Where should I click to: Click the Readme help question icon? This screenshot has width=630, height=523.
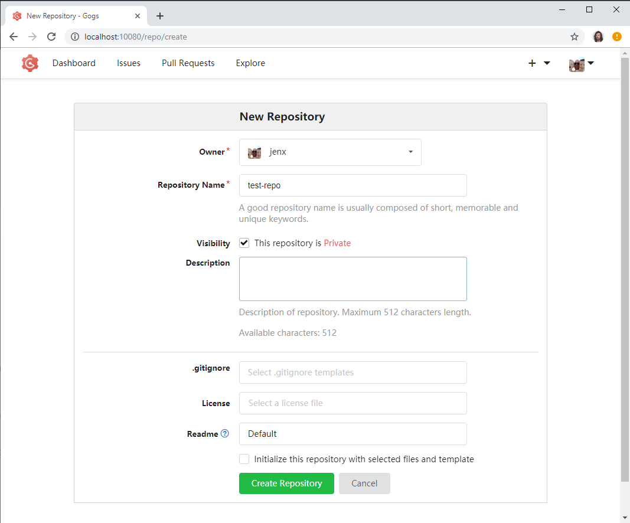[x=225, y=433]
